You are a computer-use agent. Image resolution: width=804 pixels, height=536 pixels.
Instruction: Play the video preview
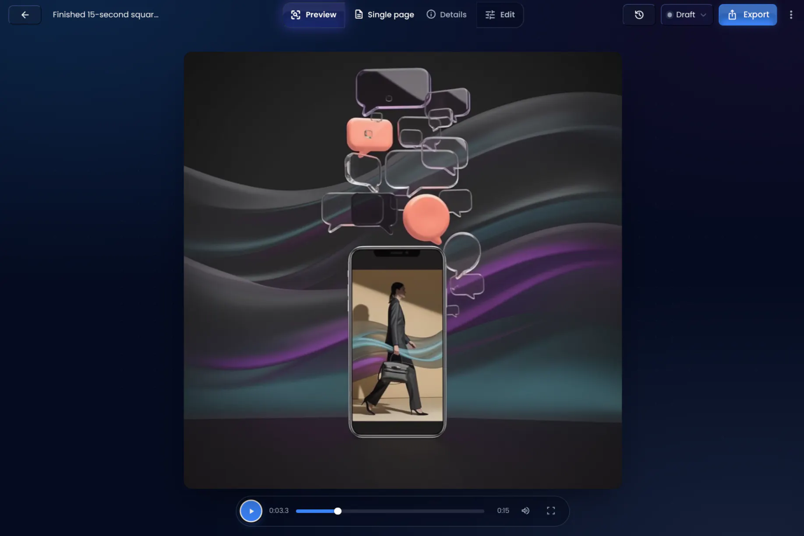pos(251,511)
